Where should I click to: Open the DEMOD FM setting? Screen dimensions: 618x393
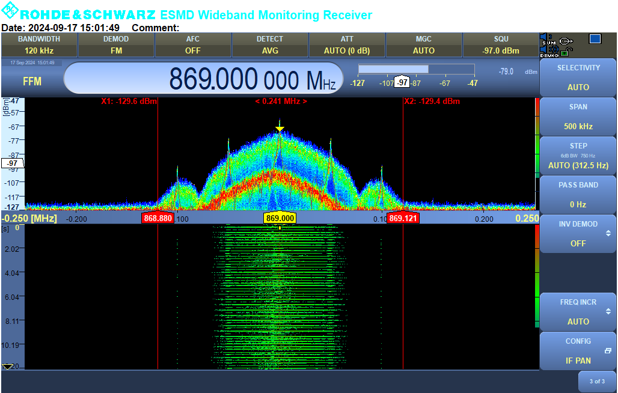(x=116, y=45)
